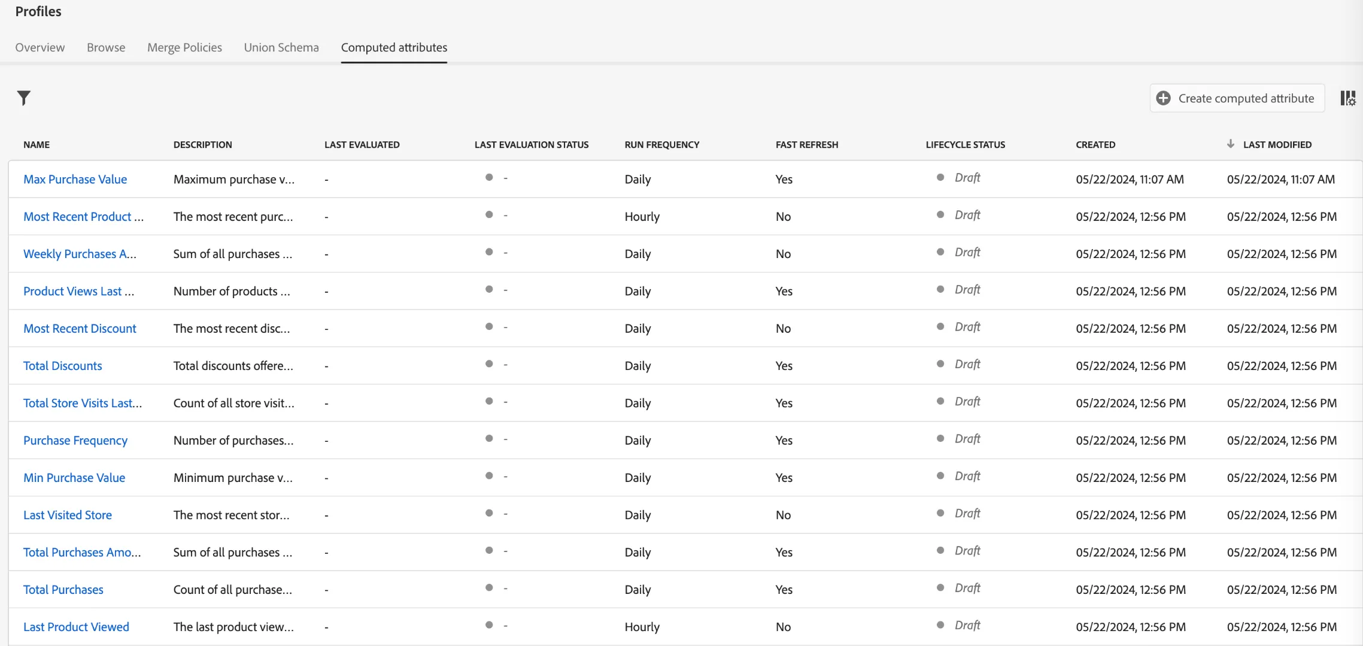1363x646 pixels.
Task: Click the Description column header
Action: 203,144
